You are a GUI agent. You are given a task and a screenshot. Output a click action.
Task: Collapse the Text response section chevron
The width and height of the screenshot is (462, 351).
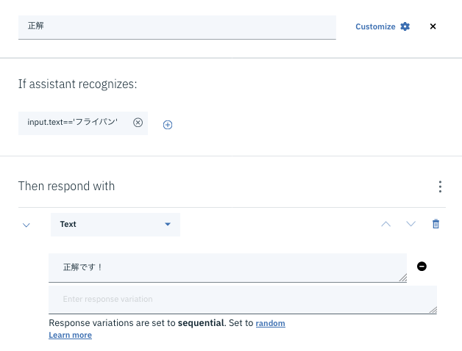tap(26, 225)
